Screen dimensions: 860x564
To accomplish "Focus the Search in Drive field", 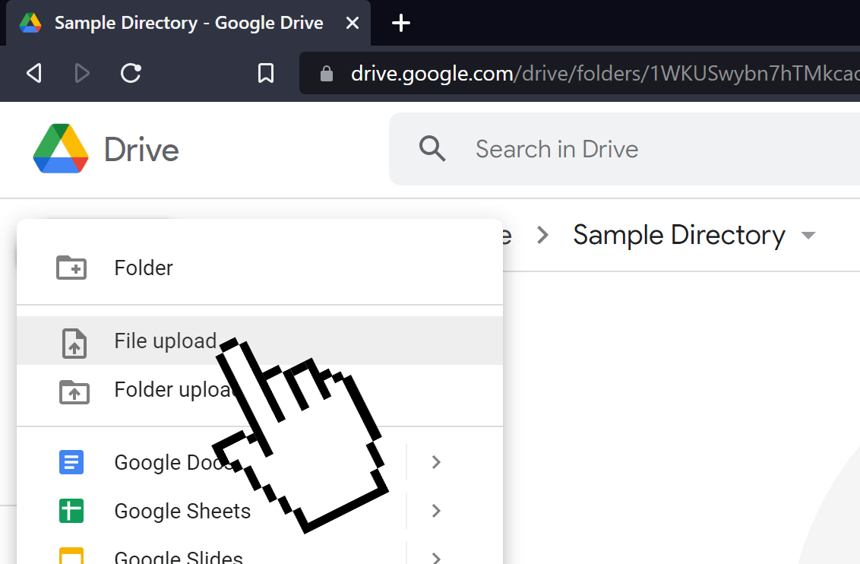I will click(624, 149).
